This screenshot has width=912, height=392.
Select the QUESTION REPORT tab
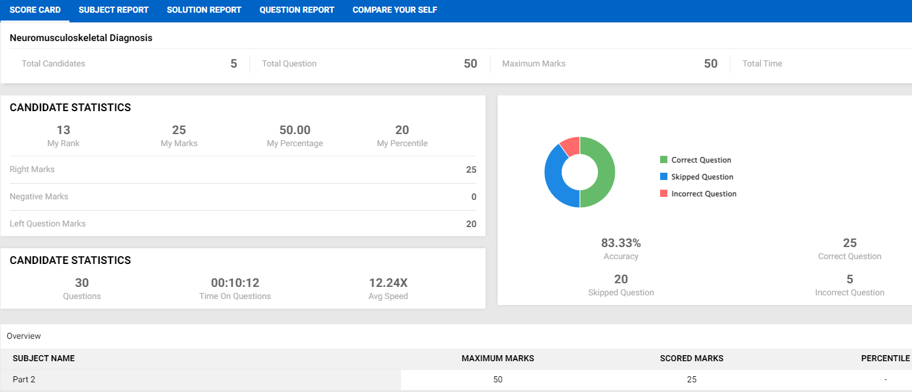pos(297,10)
